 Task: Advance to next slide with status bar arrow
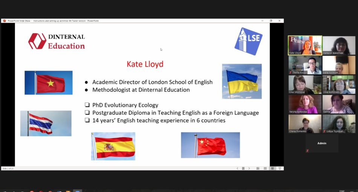[x=249, y=168]
